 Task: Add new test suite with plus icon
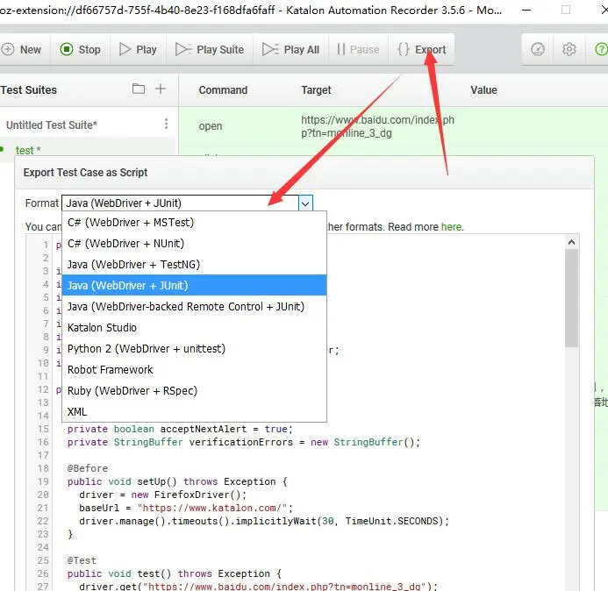(x=161, y=89)
